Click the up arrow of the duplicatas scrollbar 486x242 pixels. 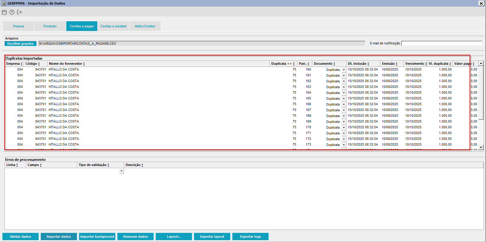click(x=481, y=63)
